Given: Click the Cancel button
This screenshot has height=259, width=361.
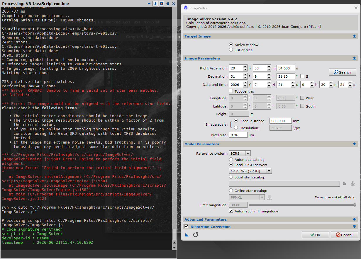Looking at the screenshot, I should pos(344,235).
